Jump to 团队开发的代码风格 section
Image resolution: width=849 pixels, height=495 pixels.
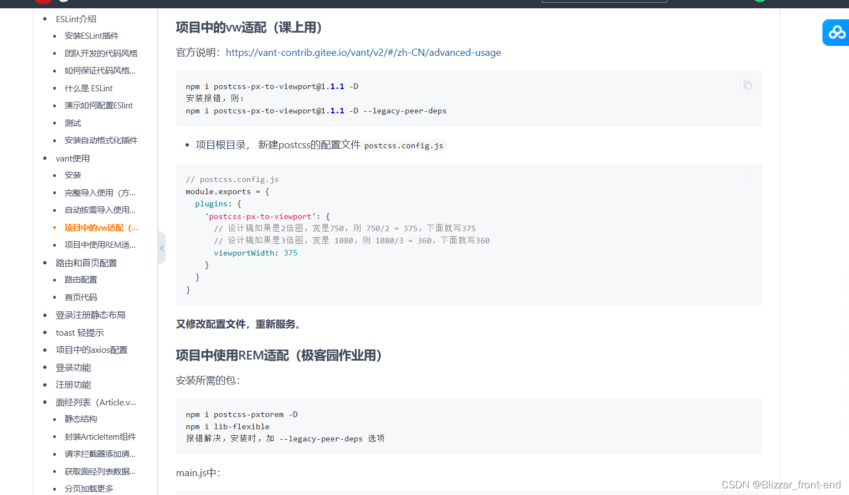101,53
